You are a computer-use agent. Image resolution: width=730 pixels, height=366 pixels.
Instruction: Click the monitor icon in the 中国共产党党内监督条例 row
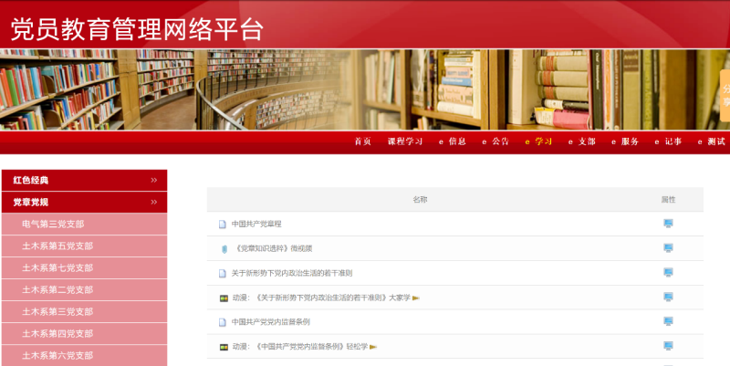[668, 321]
